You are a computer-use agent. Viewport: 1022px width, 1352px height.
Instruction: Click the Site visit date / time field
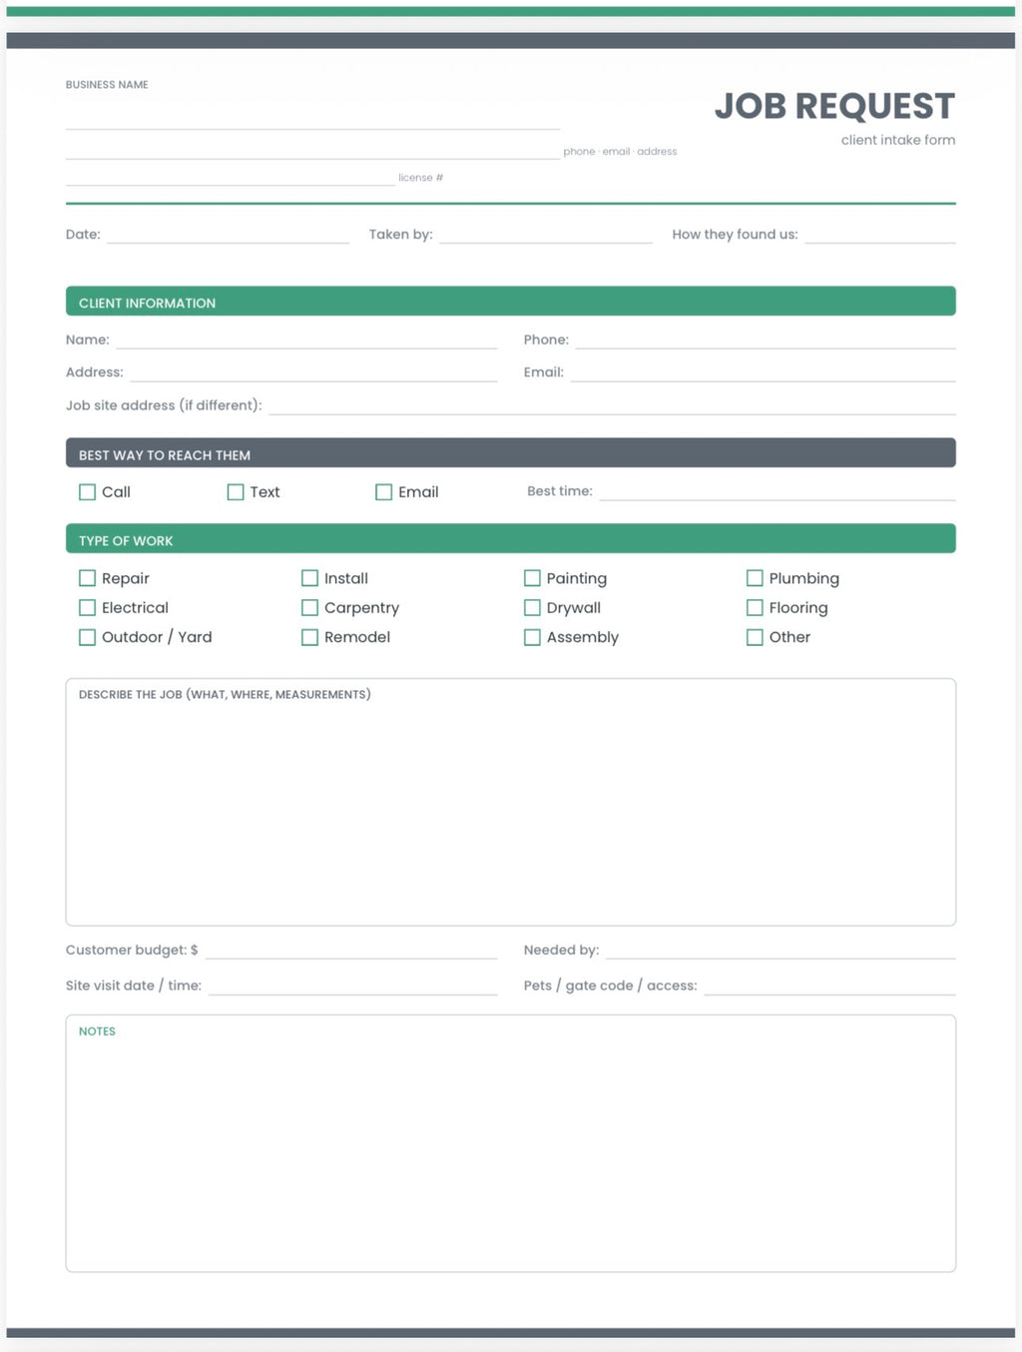pyautogui.click(x=352, y=985)
